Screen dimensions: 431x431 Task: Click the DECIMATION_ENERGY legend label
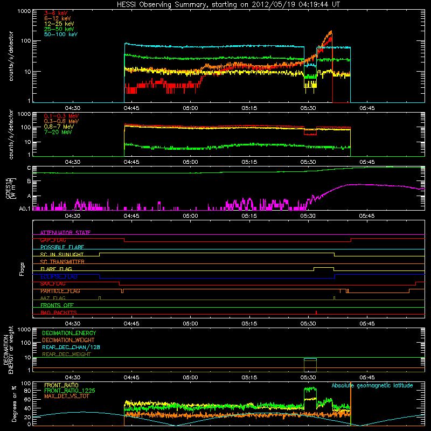(69, 333)
